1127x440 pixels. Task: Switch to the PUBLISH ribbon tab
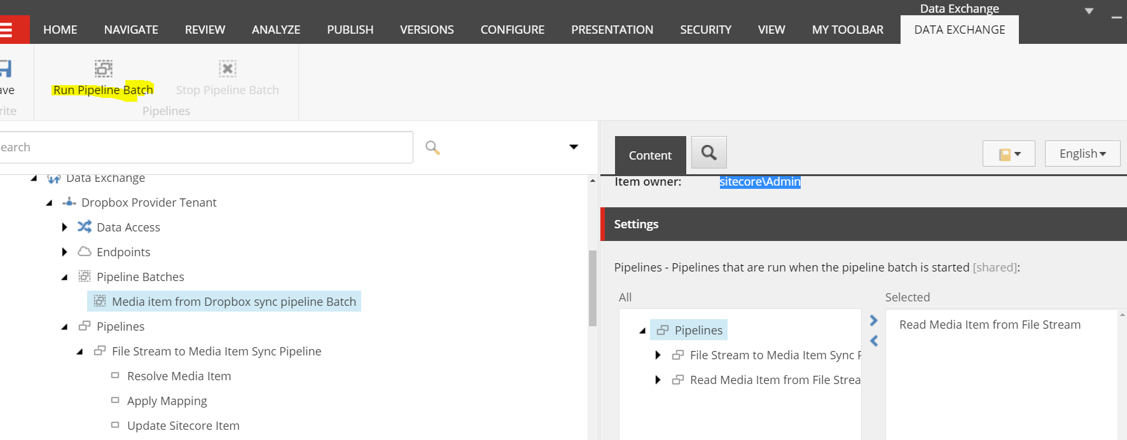tap(350, 30)
